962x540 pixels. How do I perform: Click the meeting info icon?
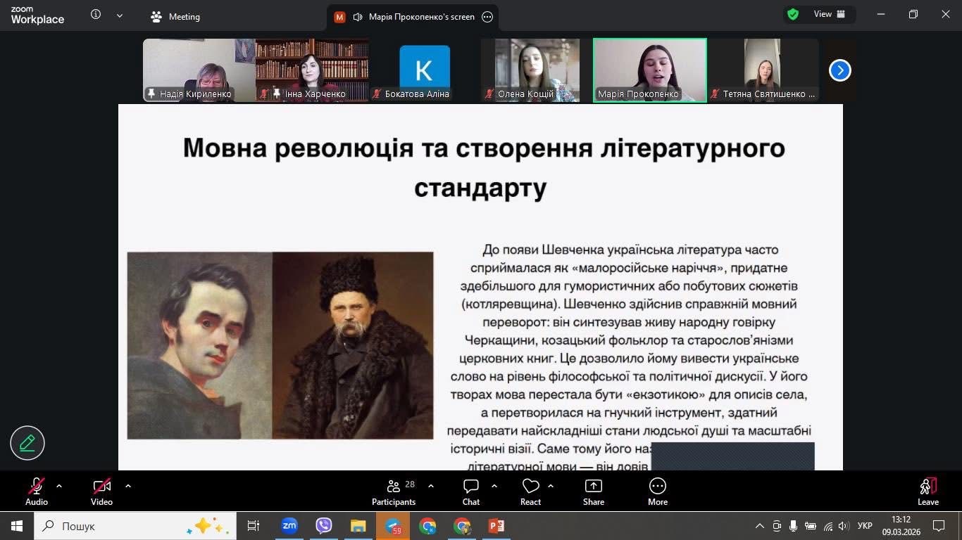pyautogui.click(x=96, y=15)
